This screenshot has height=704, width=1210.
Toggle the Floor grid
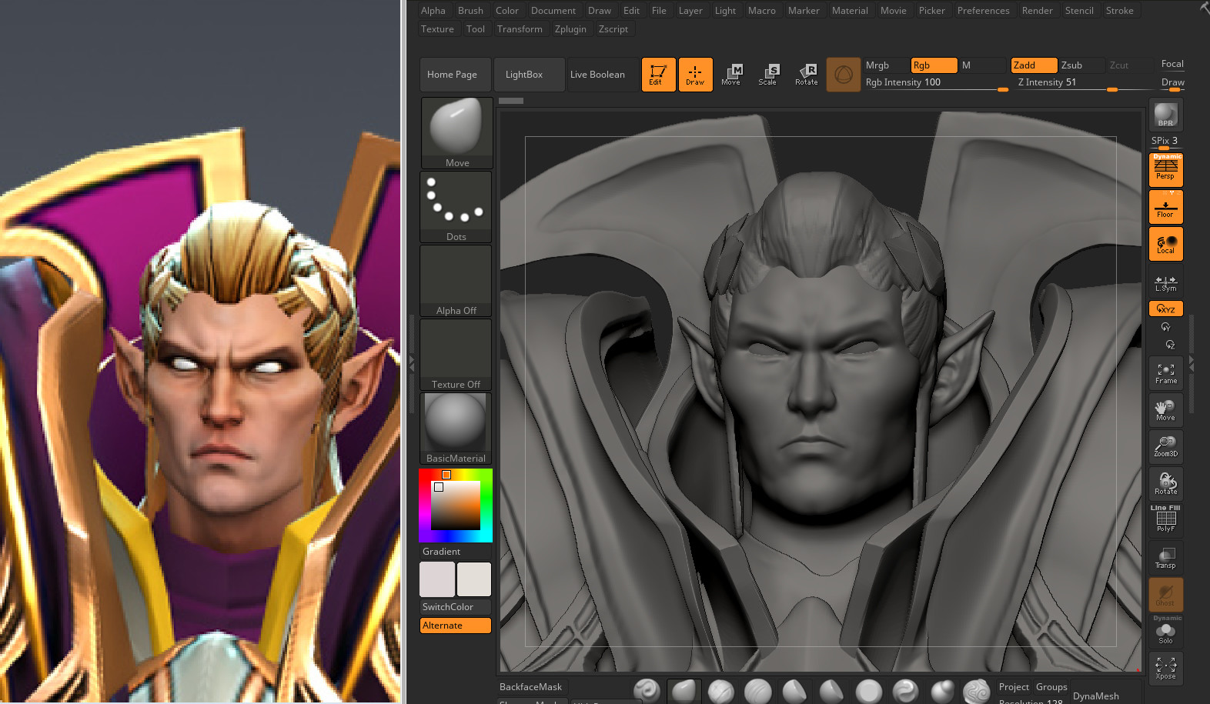click(1165, 207)
